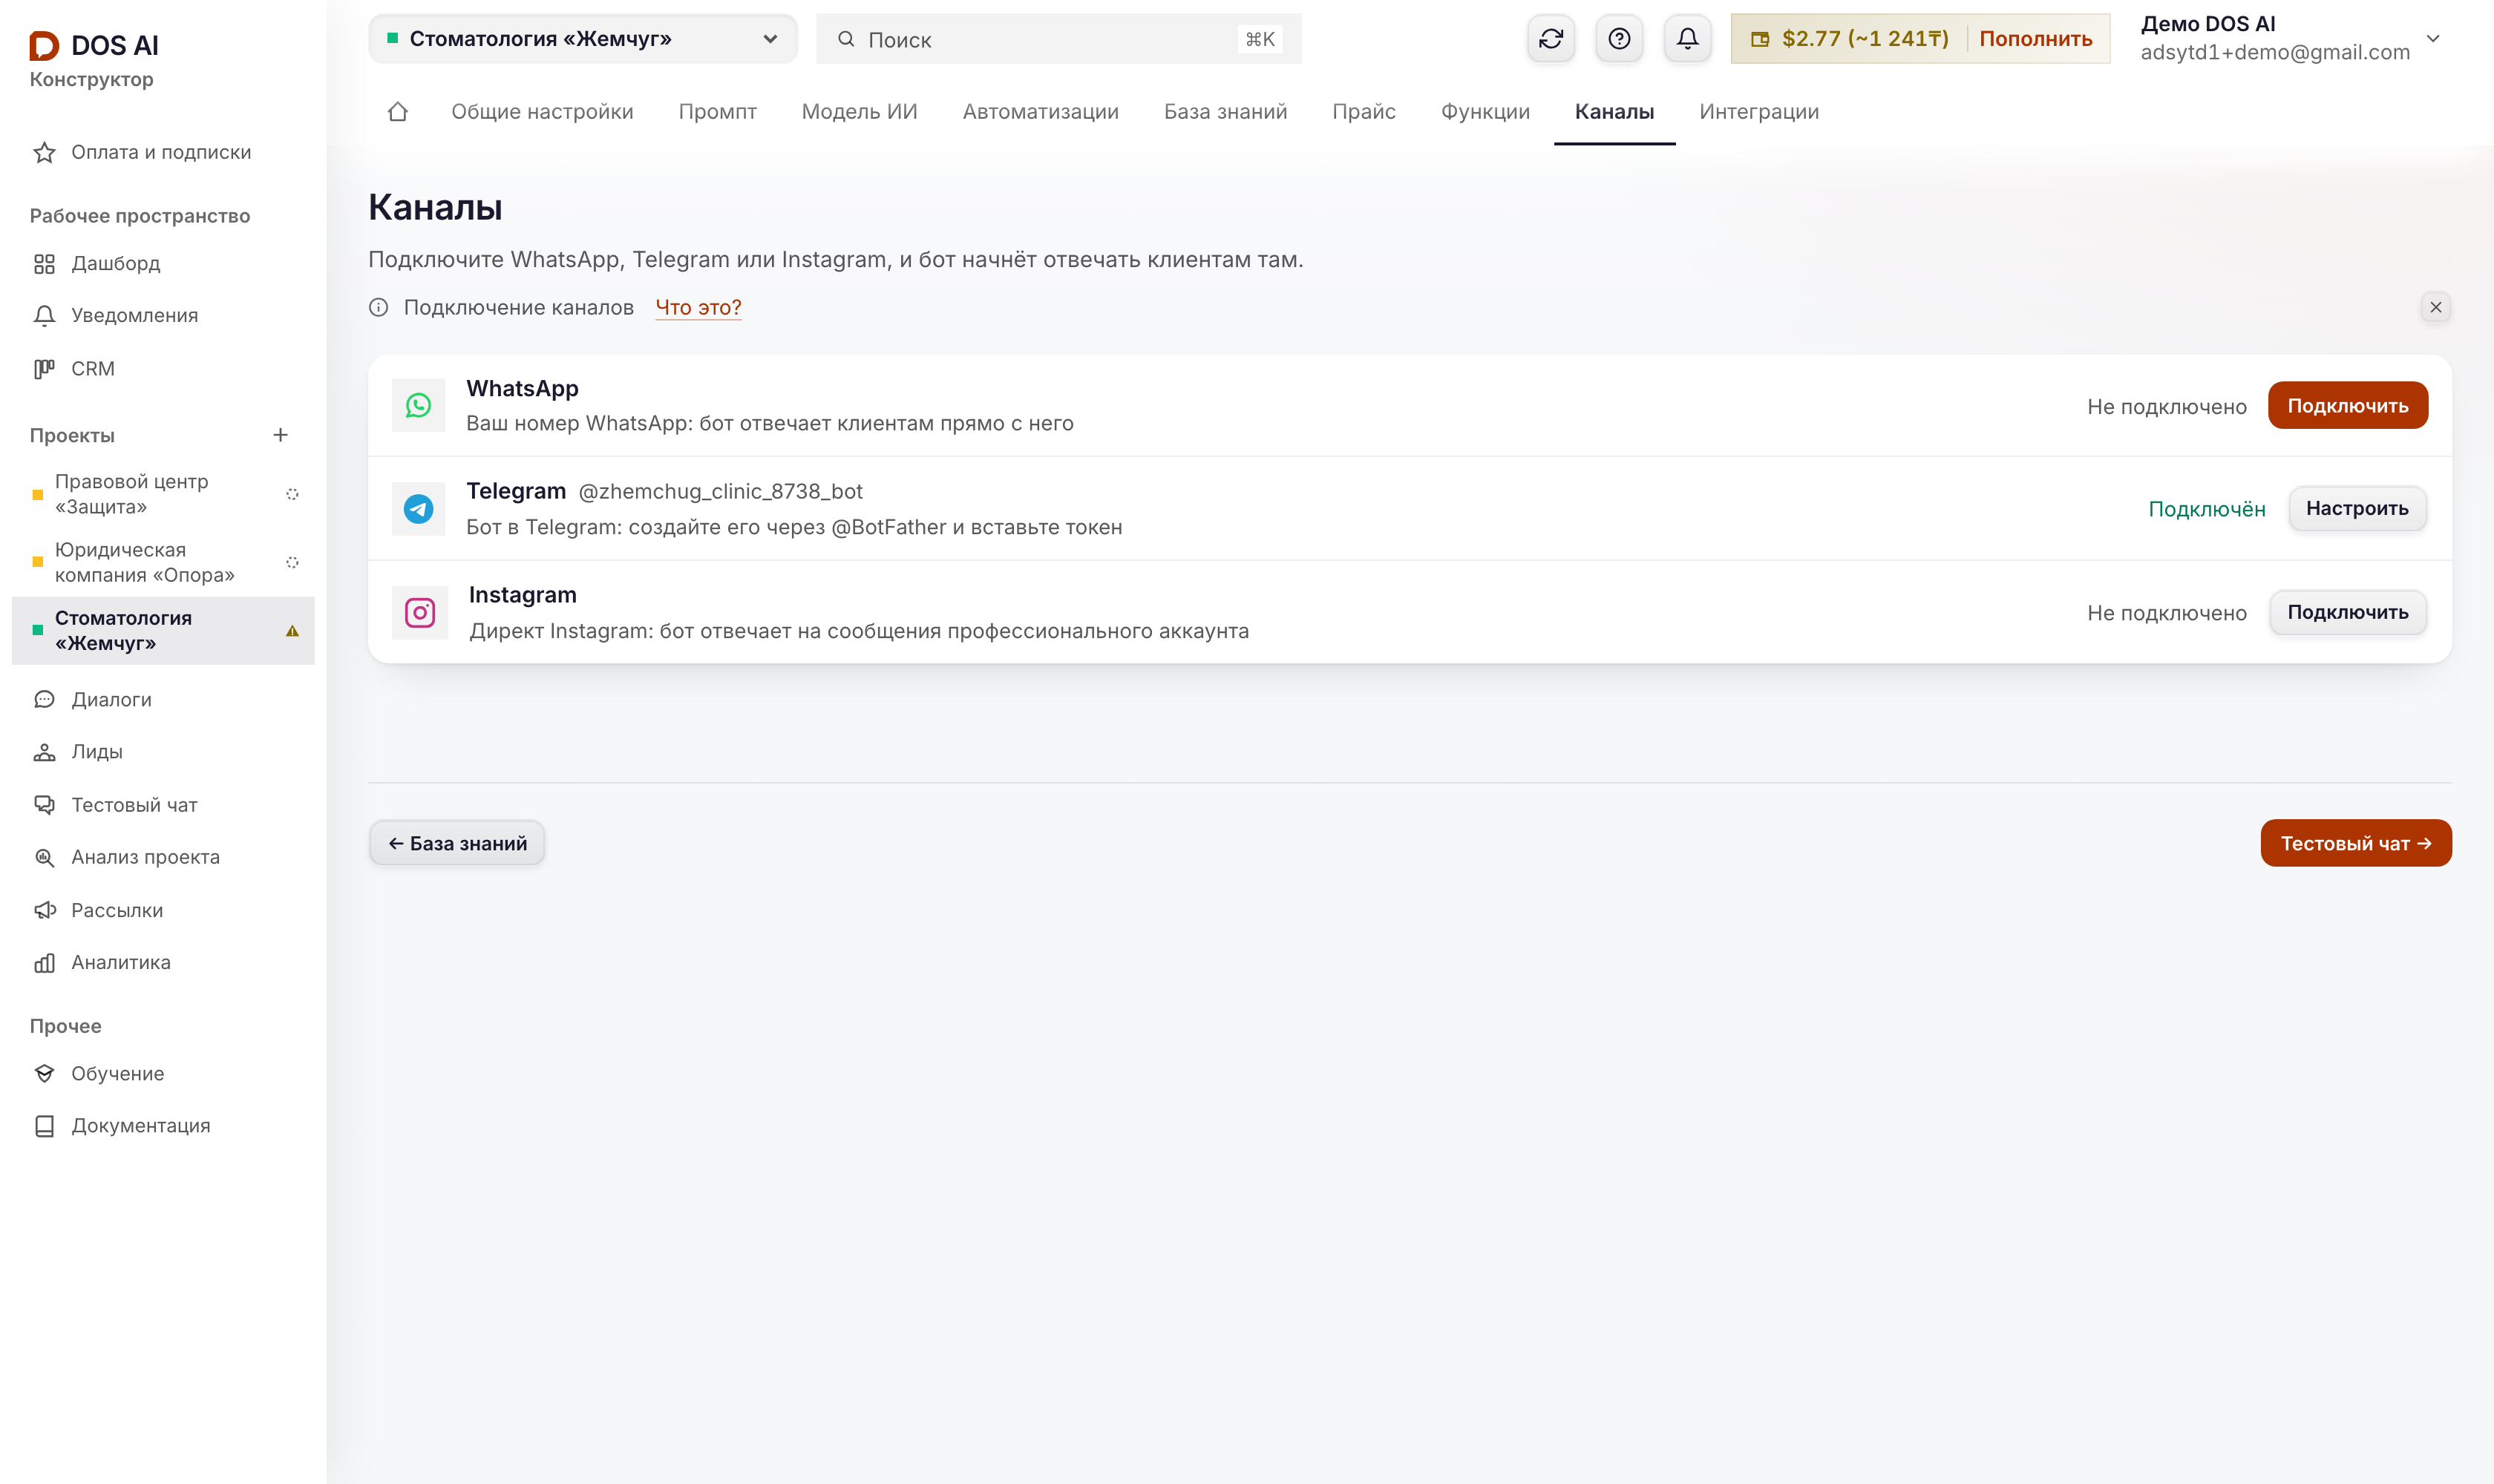
Task: Open the help question-mark icon
Action: click(1619, 39)
